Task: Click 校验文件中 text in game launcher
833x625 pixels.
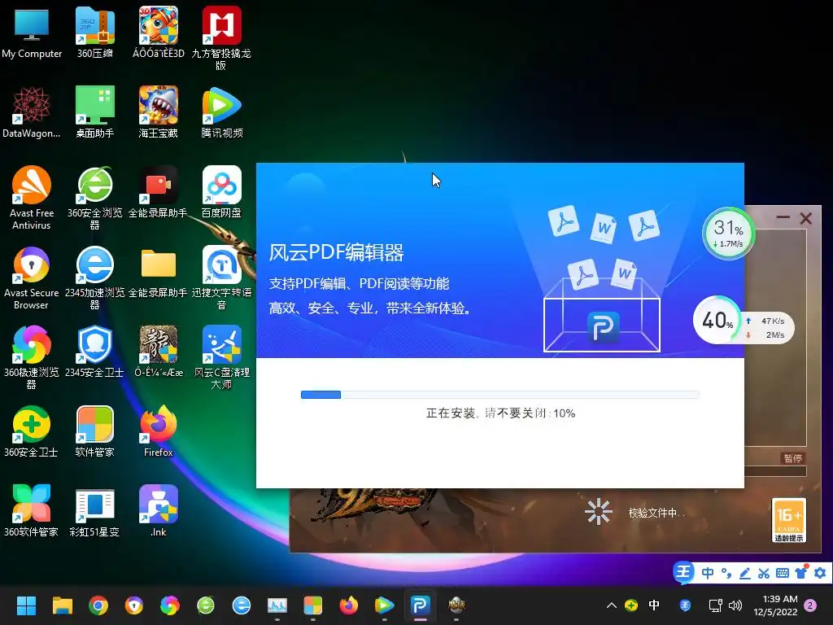Action: (656, 513)
